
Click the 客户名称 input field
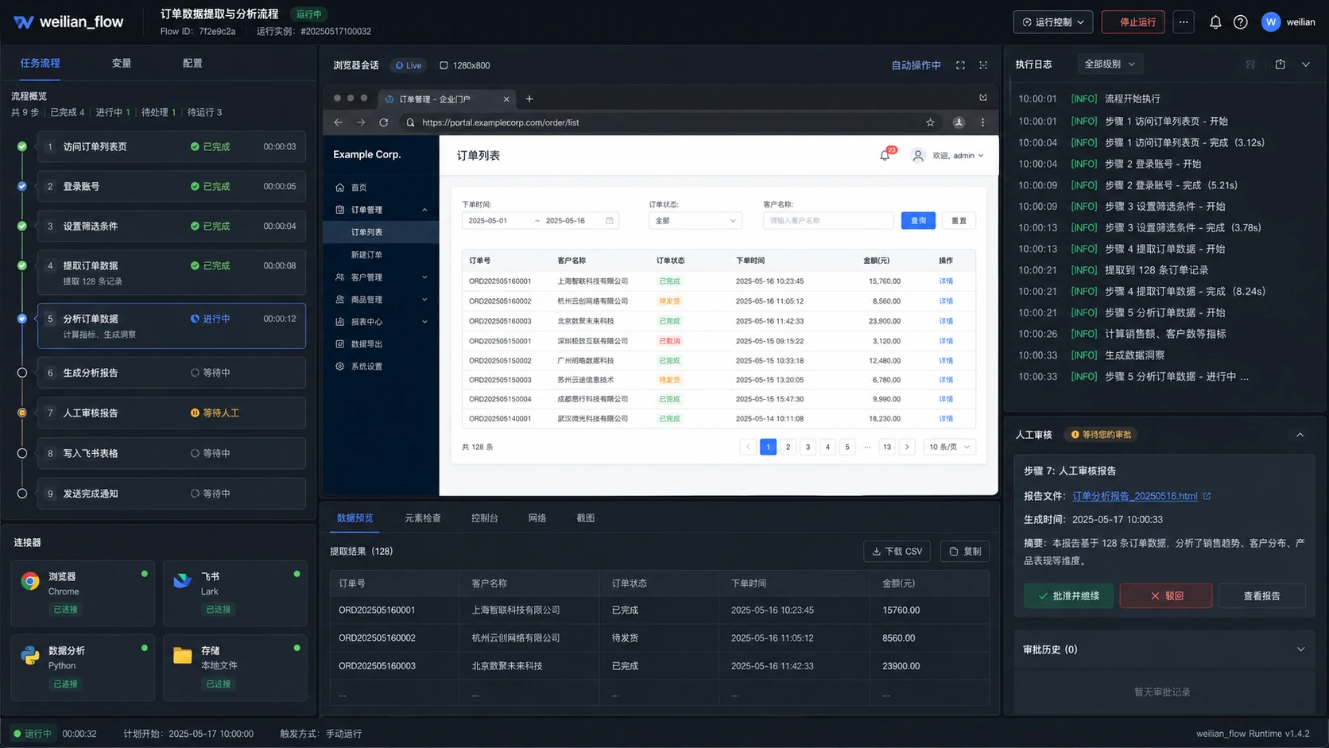click(828, 221)
